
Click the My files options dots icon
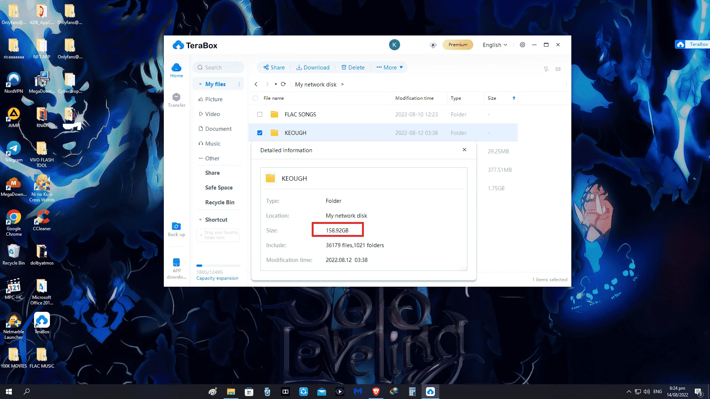239,84
